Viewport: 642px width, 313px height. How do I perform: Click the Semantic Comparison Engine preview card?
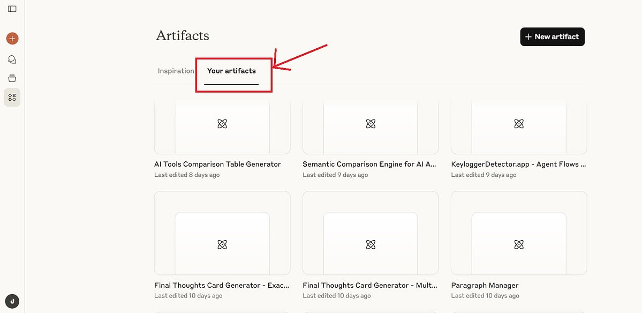pos(370,123)
